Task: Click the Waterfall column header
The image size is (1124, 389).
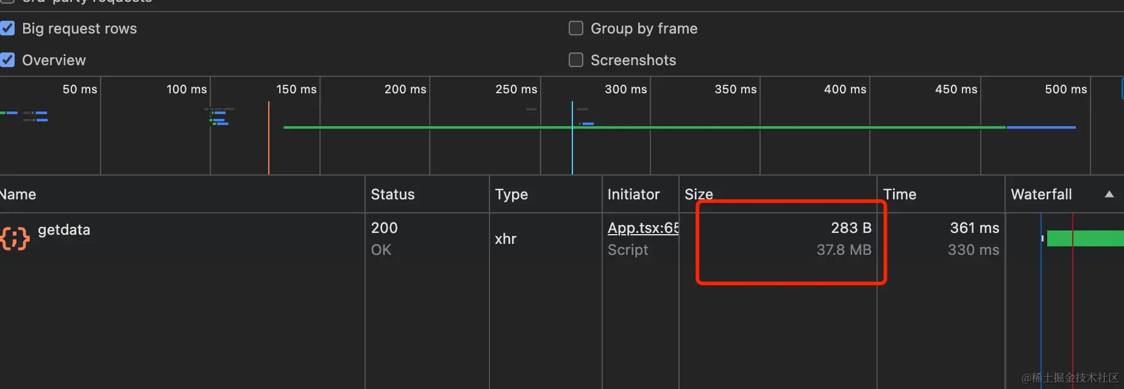Action: coord(1041,194)
